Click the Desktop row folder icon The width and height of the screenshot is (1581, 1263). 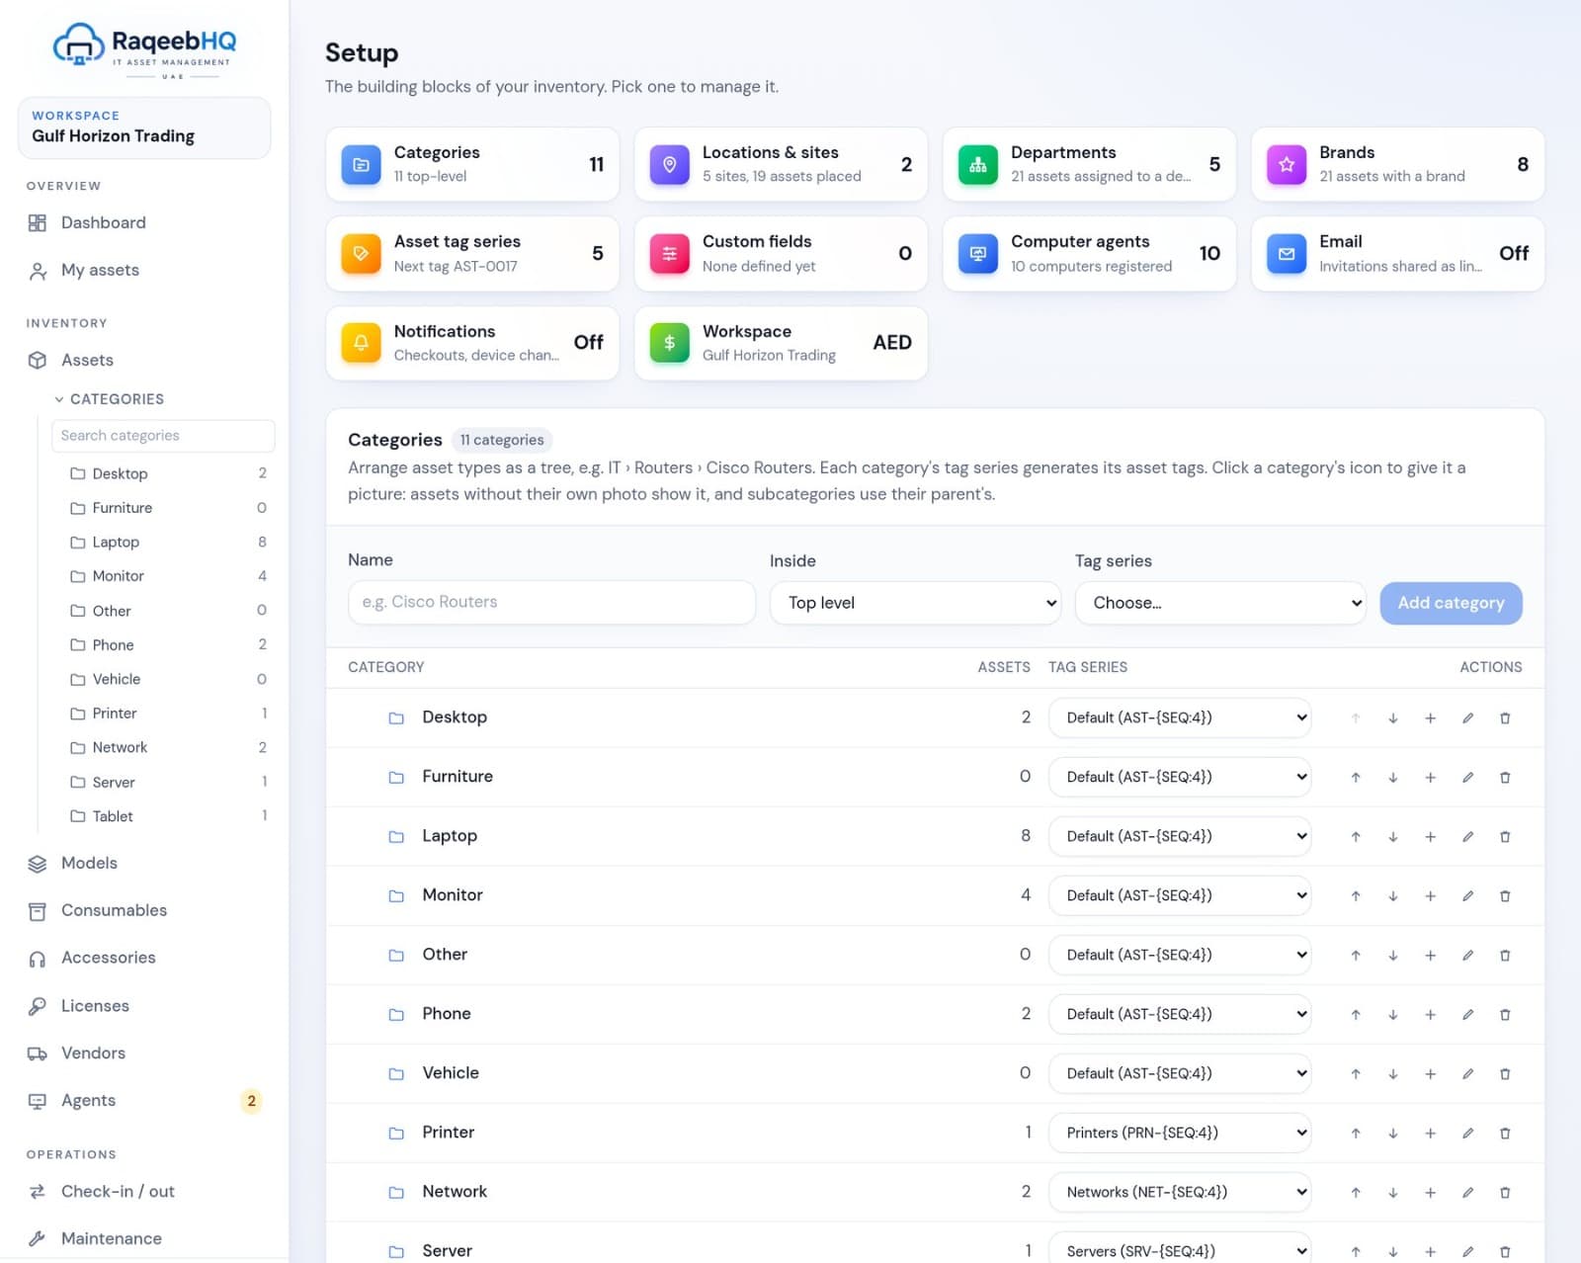click(x=396, y=718)
